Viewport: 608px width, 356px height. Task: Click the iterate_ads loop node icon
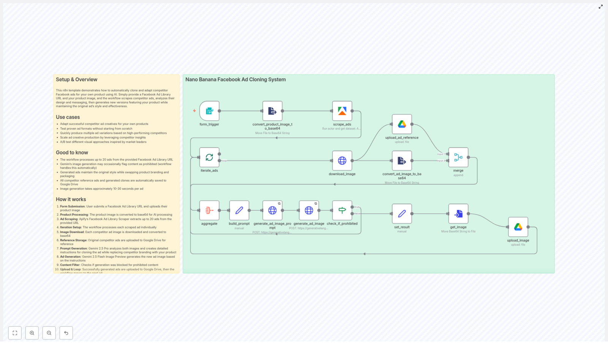coord(209,157)
